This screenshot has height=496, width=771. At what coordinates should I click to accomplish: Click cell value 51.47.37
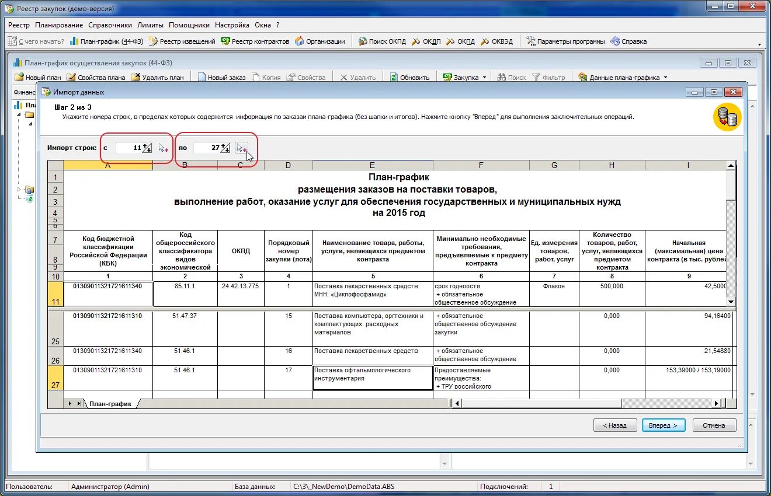click(185, 329)
